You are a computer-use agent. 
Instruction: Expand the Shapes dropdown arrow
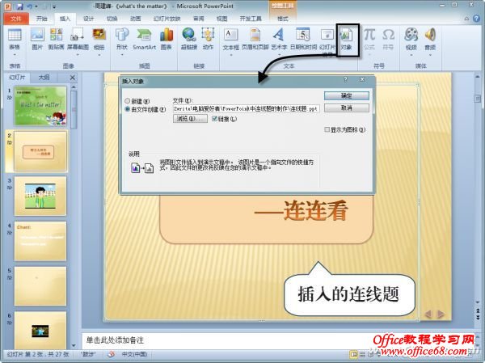[x=122, y=55]
